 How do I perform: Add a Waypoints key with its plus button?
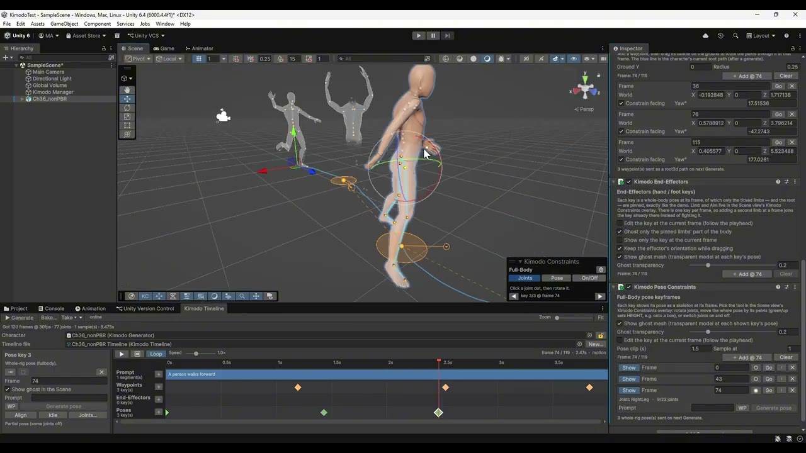click(x=159, y=387)
